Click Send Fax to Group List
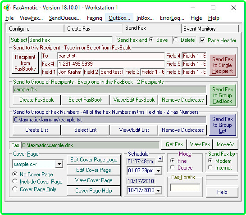 tap(223, 125)
